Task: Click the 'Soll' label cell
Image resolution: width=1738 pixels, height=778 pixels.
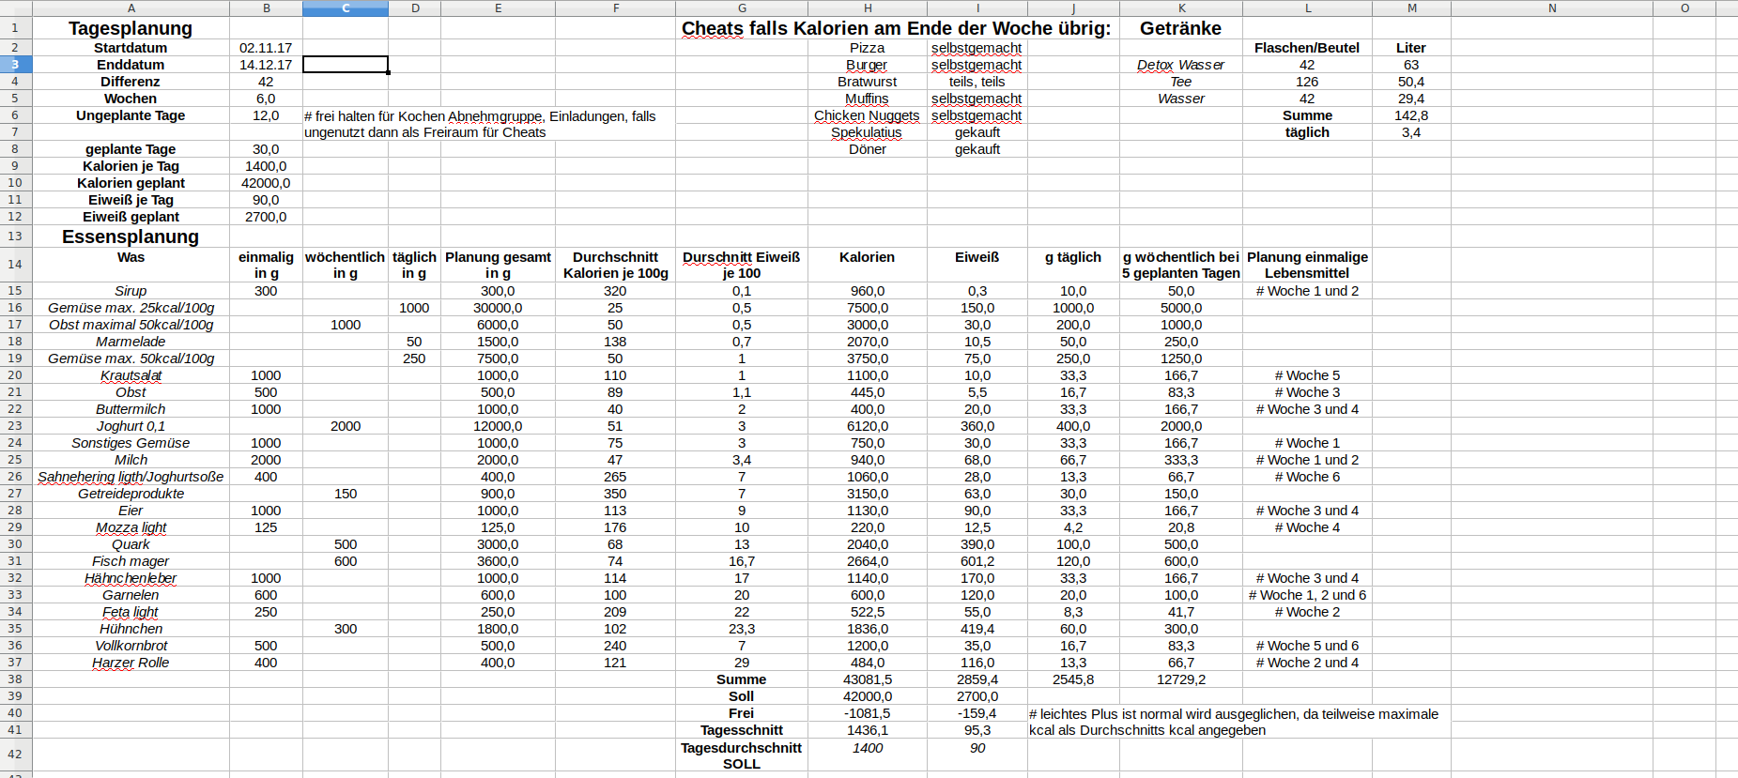Action: (741, 696)
